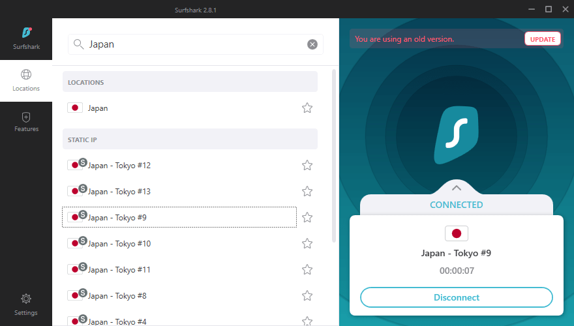574x326 pixels.
Task: Favorite Japan - Tokyo #9 star
Action: pyautogui.click(x=307, y=217)
